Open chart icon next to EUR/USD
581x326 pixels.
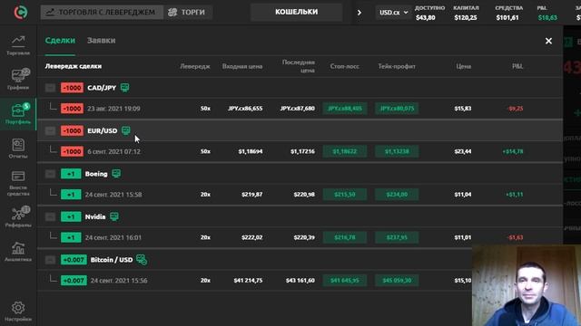[126, 130]
